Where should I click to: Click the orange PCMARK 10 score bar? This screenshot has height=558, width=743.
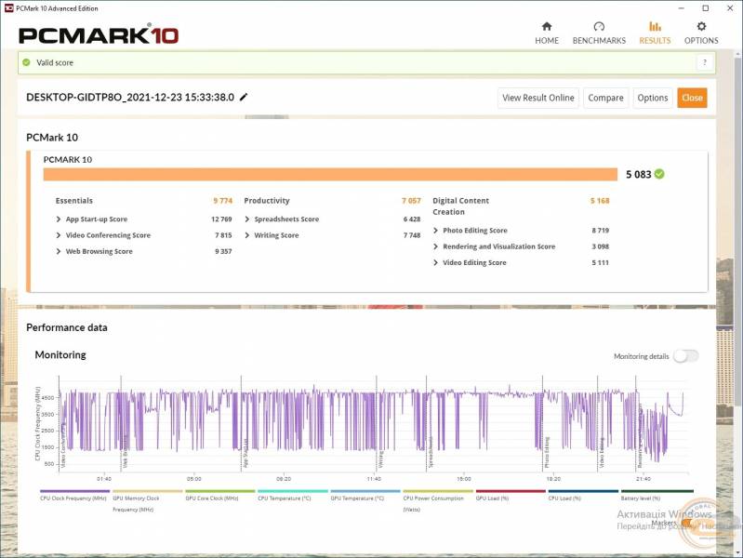pyautogui.click(x=330, y=175)
